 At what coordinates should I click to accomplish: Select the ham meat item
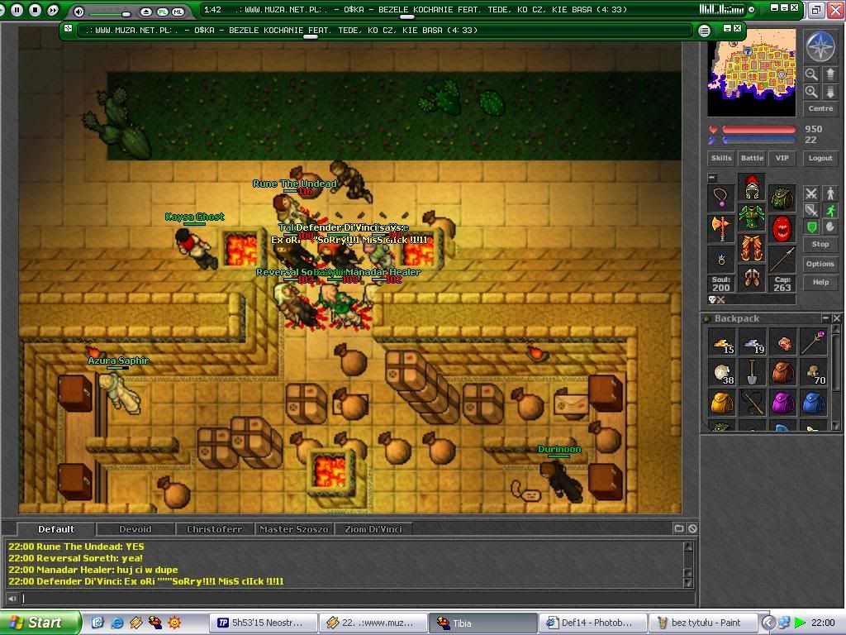783,342
